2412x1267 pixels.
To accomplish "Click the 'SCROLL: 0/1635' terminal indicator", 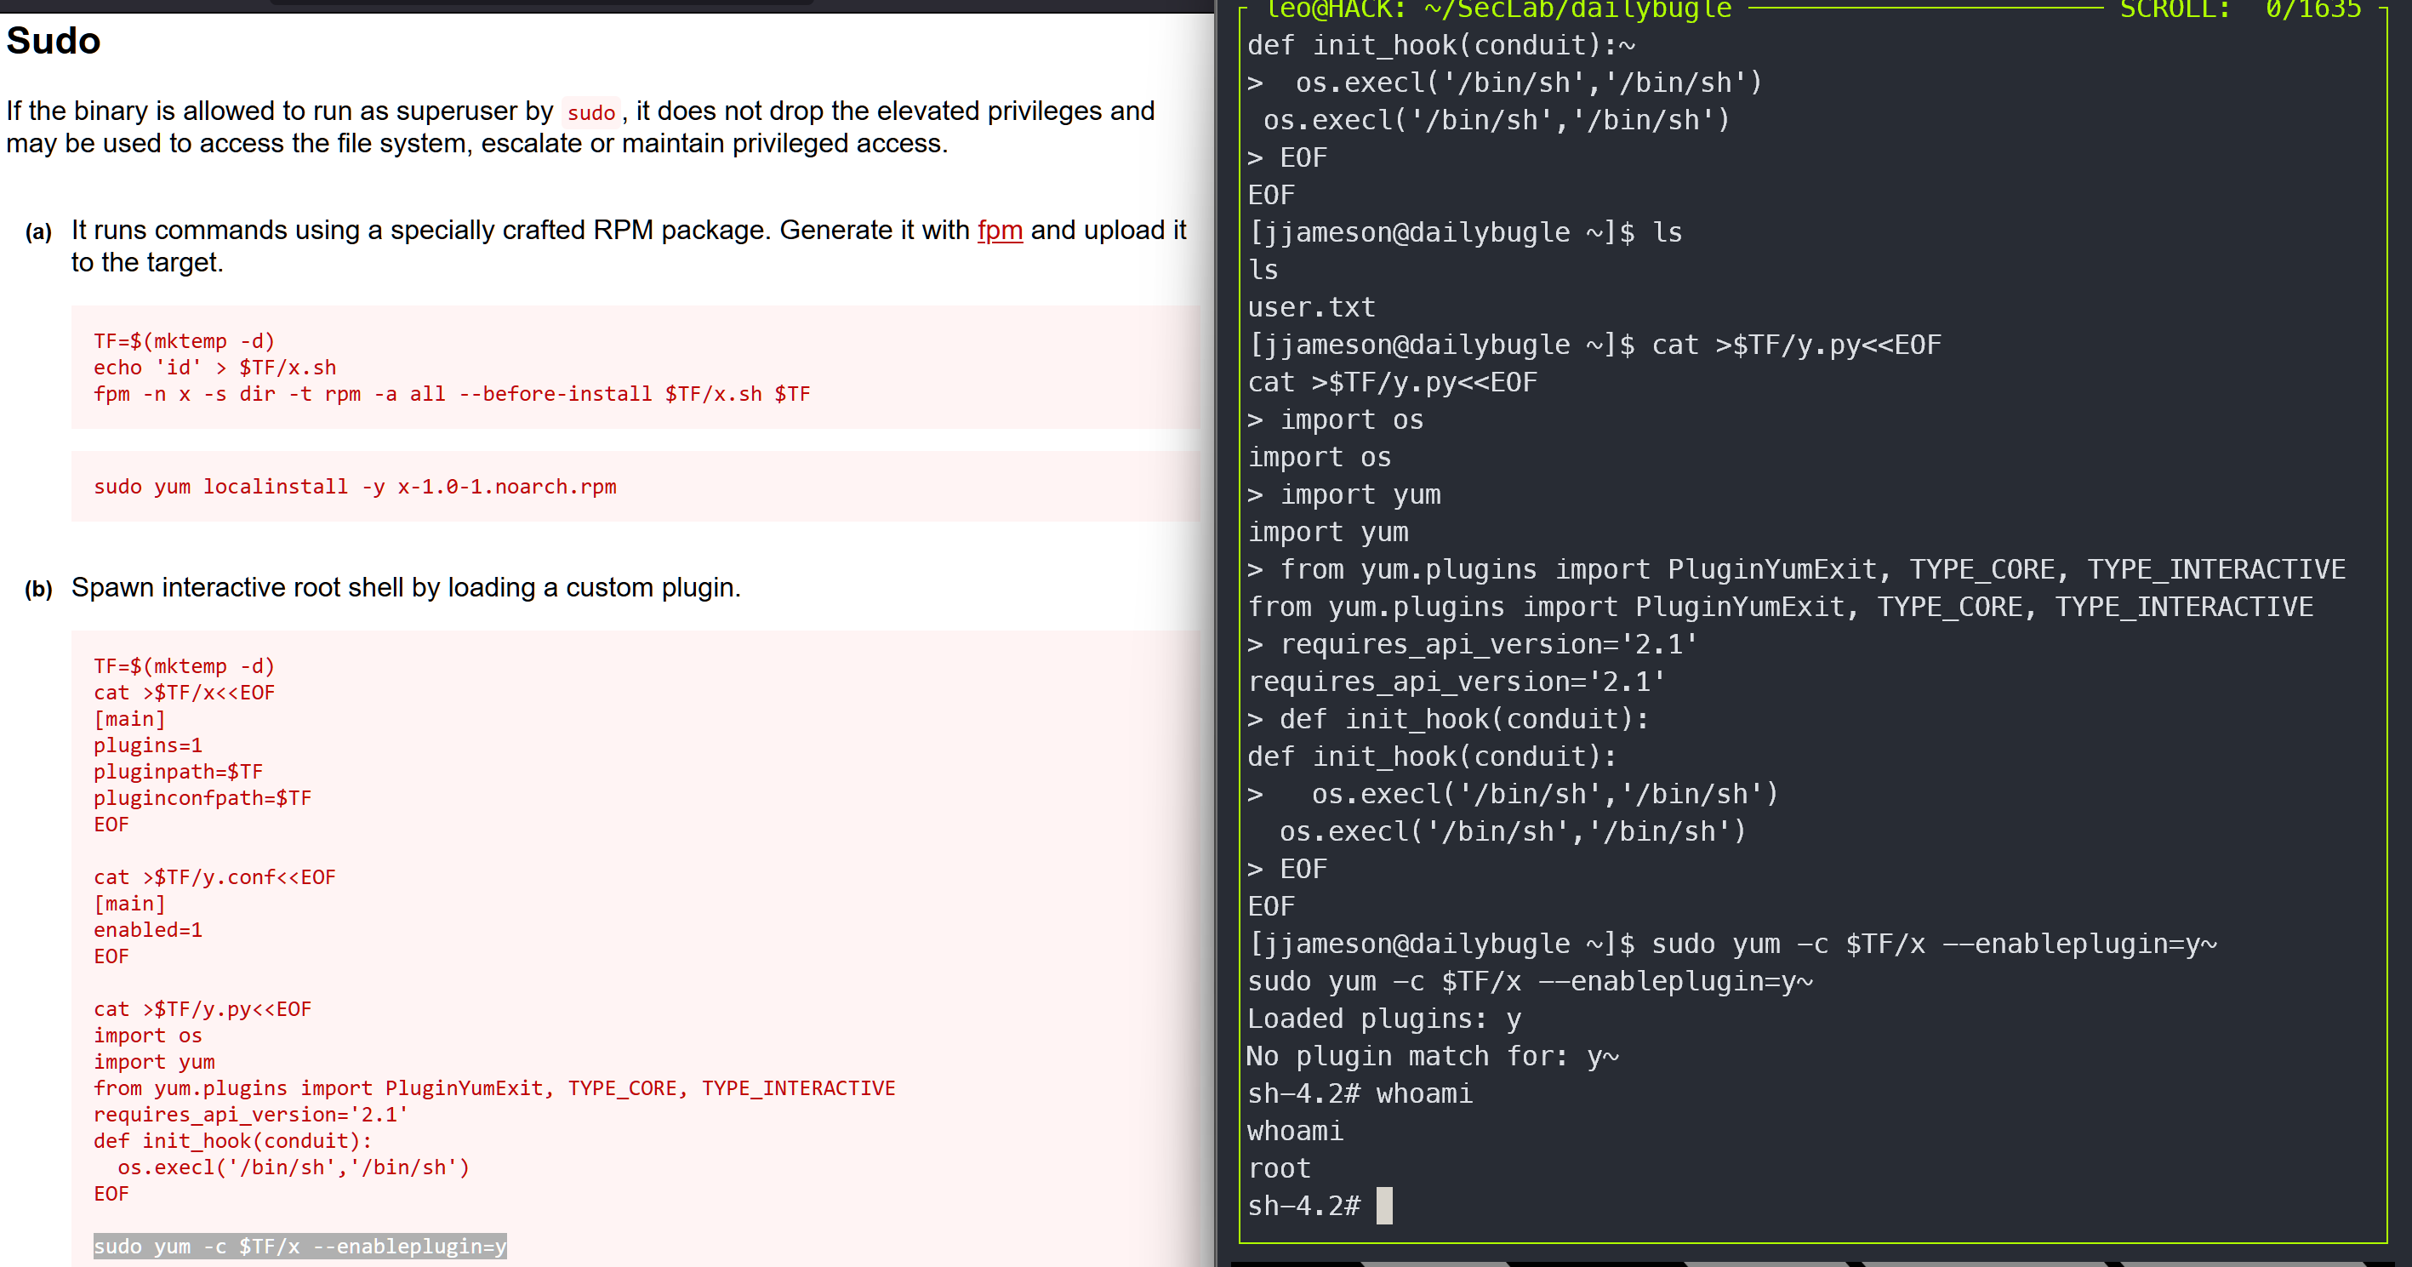I will (2241, 9).
